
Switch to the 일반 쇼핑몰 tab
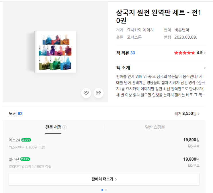(x=155, y=127)
